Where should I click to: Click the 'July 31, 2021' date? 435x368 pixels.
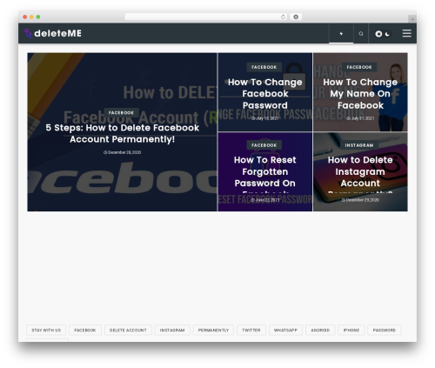[360, 118]
